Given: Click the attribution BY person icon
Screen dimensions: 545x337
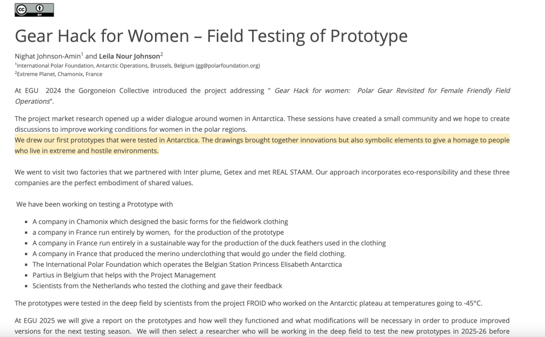Looking at the screenshot, I should click(39, 9).
